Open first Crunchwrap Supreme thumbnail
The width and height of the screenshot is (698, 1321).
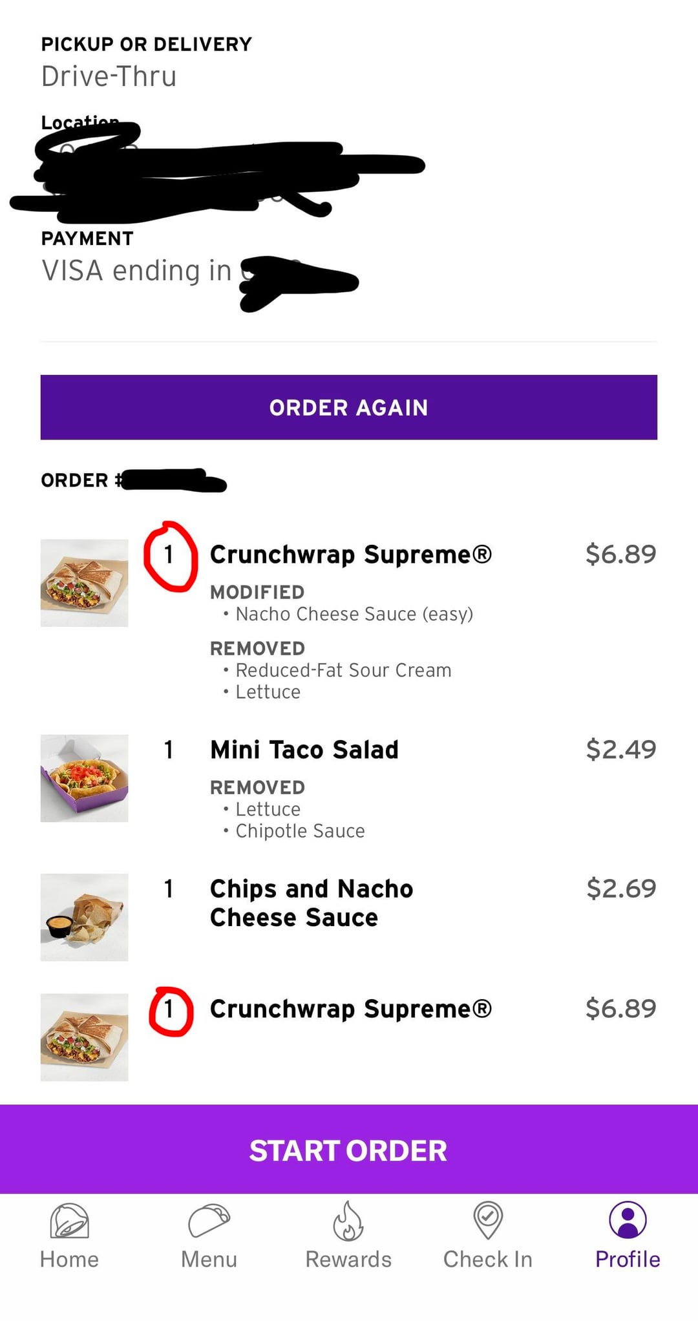pos(84,583)
